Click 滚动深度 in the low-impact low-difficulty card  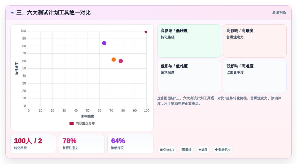[x=167, y=73]
